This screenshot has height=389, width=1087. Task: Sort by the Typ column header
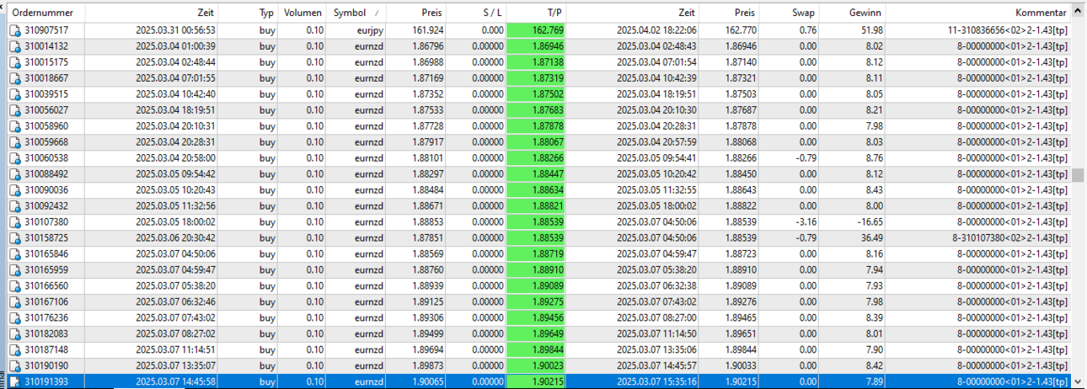[266, 13]
